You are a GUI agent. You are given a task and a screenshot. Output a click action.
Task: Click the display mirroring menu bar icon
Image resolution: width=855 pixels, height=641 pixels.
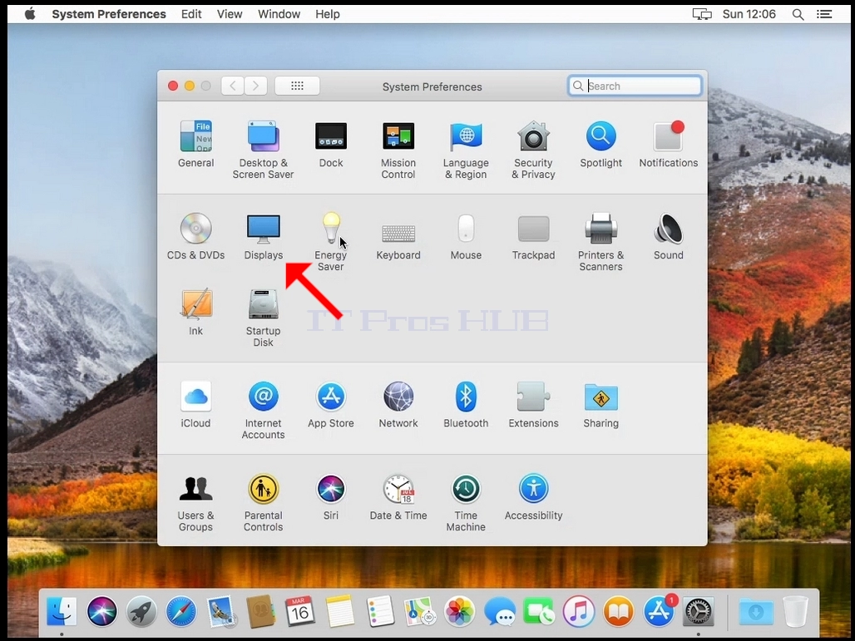pyautogui.click(x=702, y=14)
